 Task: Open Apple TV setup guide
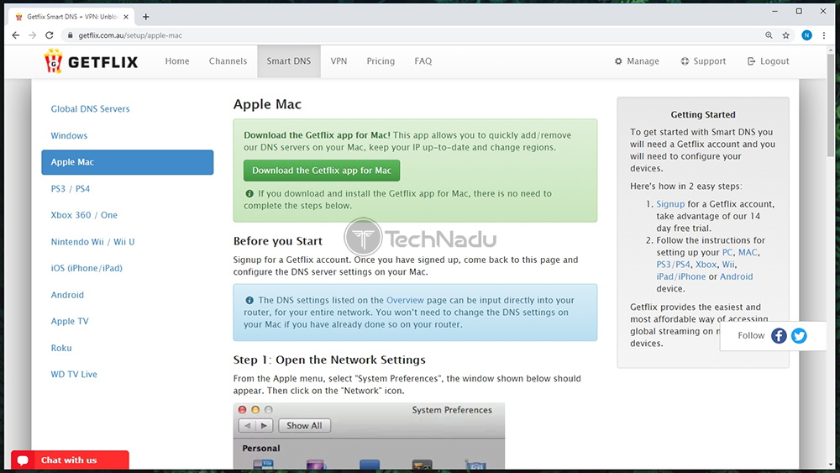(70, 321)
